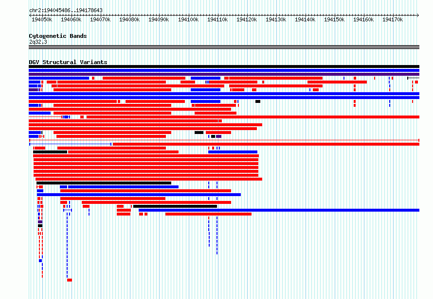The width and height of the screenshot is (433, 299).
Task: Select the 194080k ruler position label
Action: (129, 19)
